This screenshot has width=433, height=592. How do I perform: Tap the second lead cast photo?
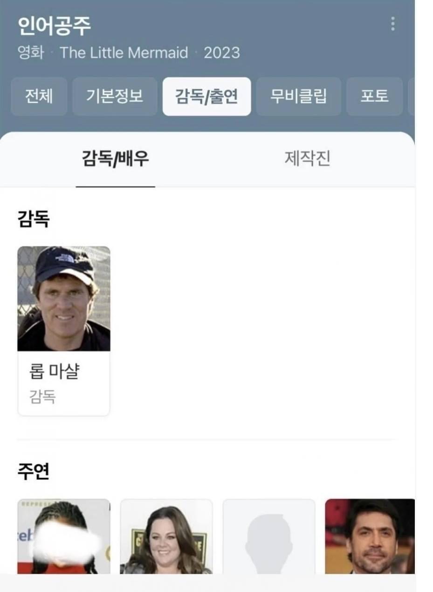coord(166,536)
